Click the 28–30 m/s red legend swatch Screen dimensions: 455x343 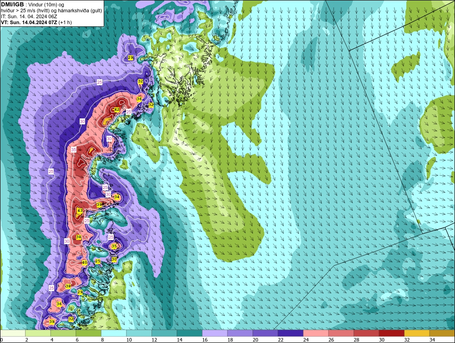tap(366, 333)
